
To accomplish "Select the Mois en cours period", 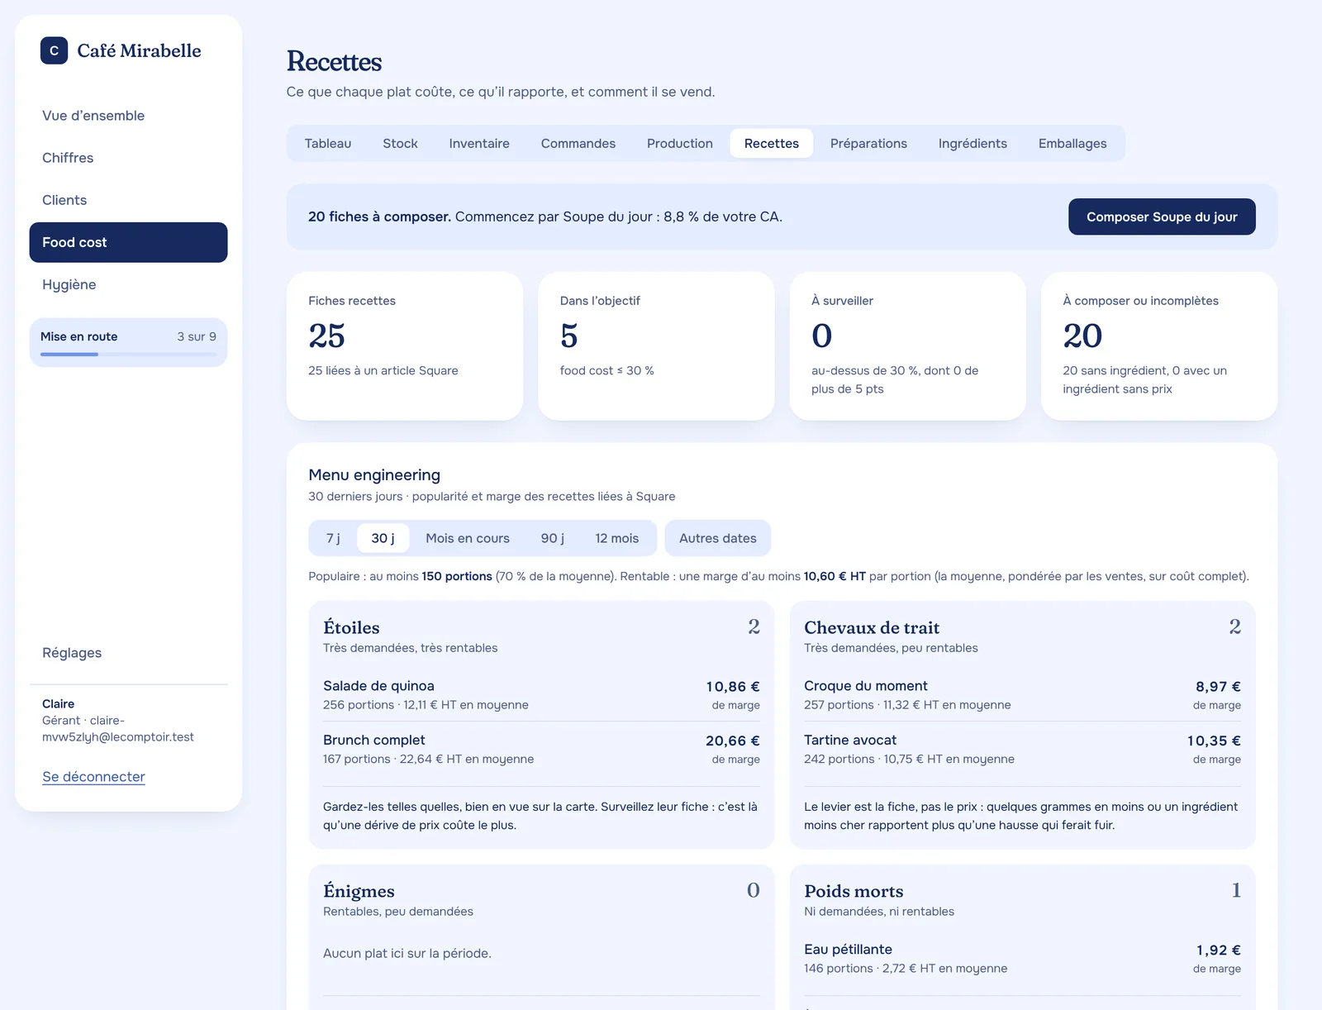I will [468, 538].
